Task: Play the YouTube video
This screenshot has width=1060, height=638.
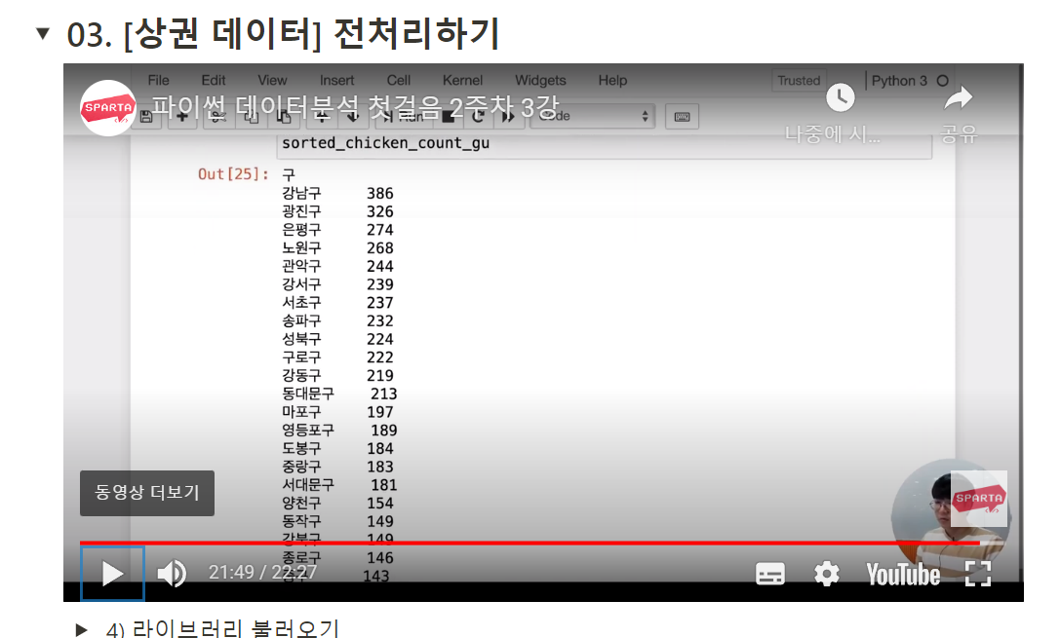Action: tap(112, 574)
